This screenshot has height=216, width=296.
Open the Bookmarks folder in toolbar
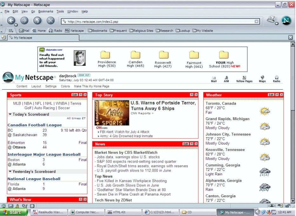point(98,30)
